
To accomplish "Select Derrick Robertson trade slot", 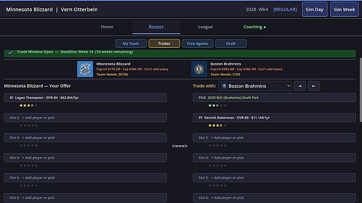I will (x=274, y=118).
